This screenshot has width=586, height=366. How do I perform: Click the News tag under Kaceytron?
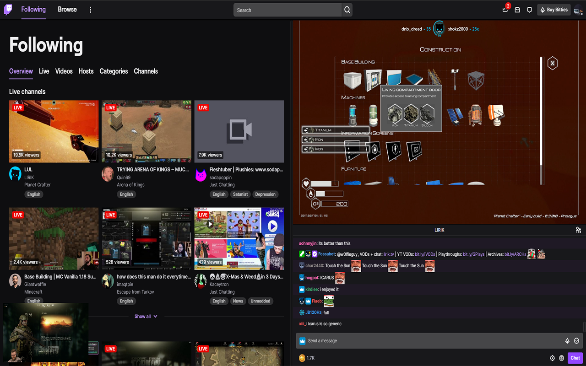point(238,301)
